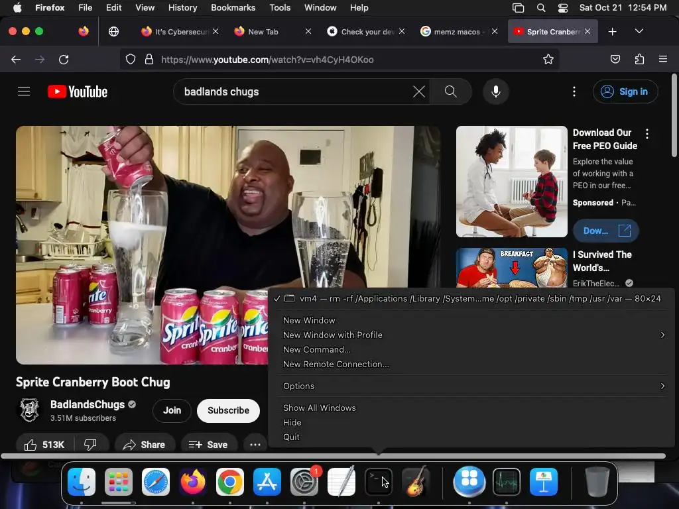Run search with the magnifier button
The height and width of the screenshot is (509, 679).
[450, 91]
